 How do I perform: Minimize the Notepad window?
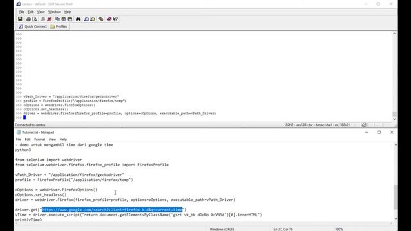367,132
